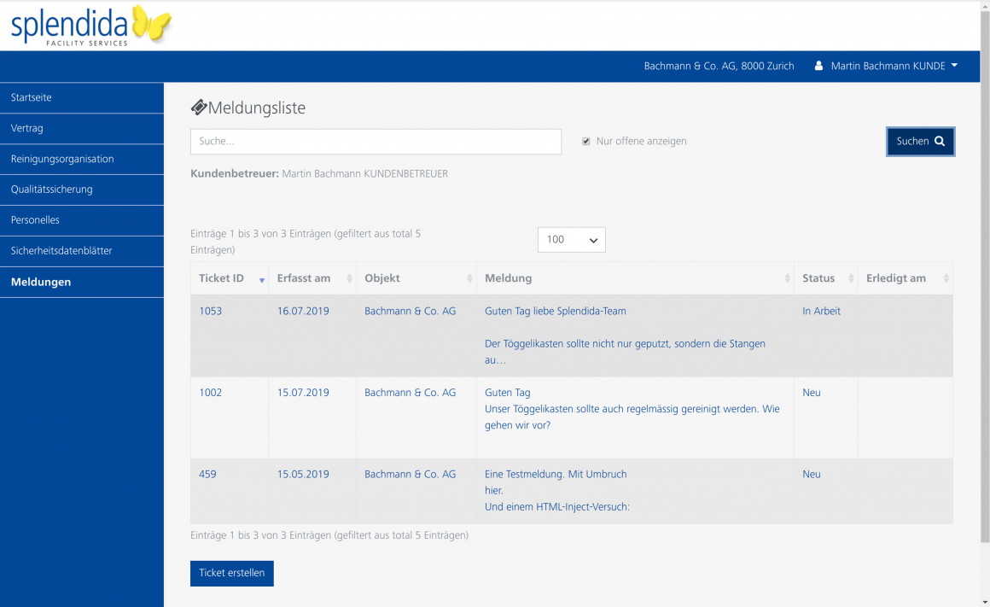Open Personelles in the sidebar
The image size is (990, 607).
81,220
